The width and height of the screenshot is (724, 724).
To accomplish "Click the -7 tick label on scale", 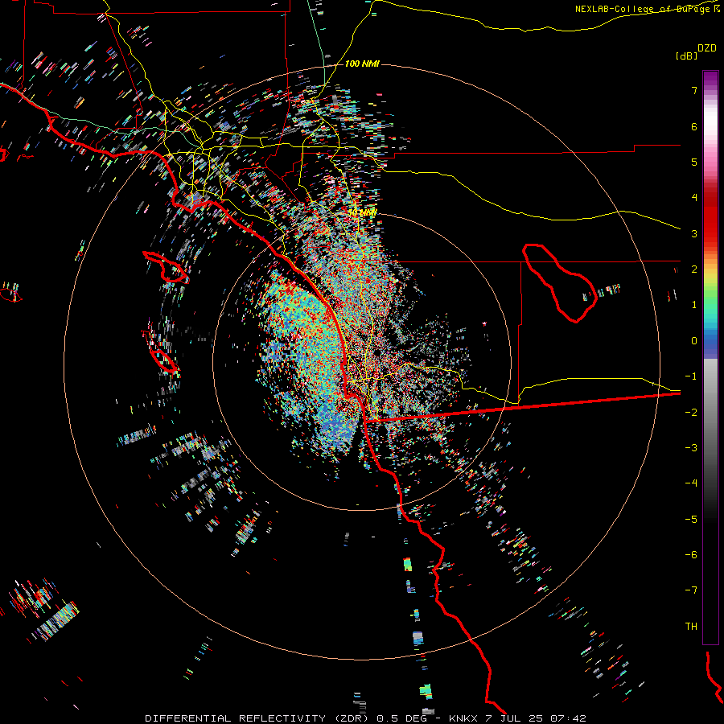I will point(691,590).
